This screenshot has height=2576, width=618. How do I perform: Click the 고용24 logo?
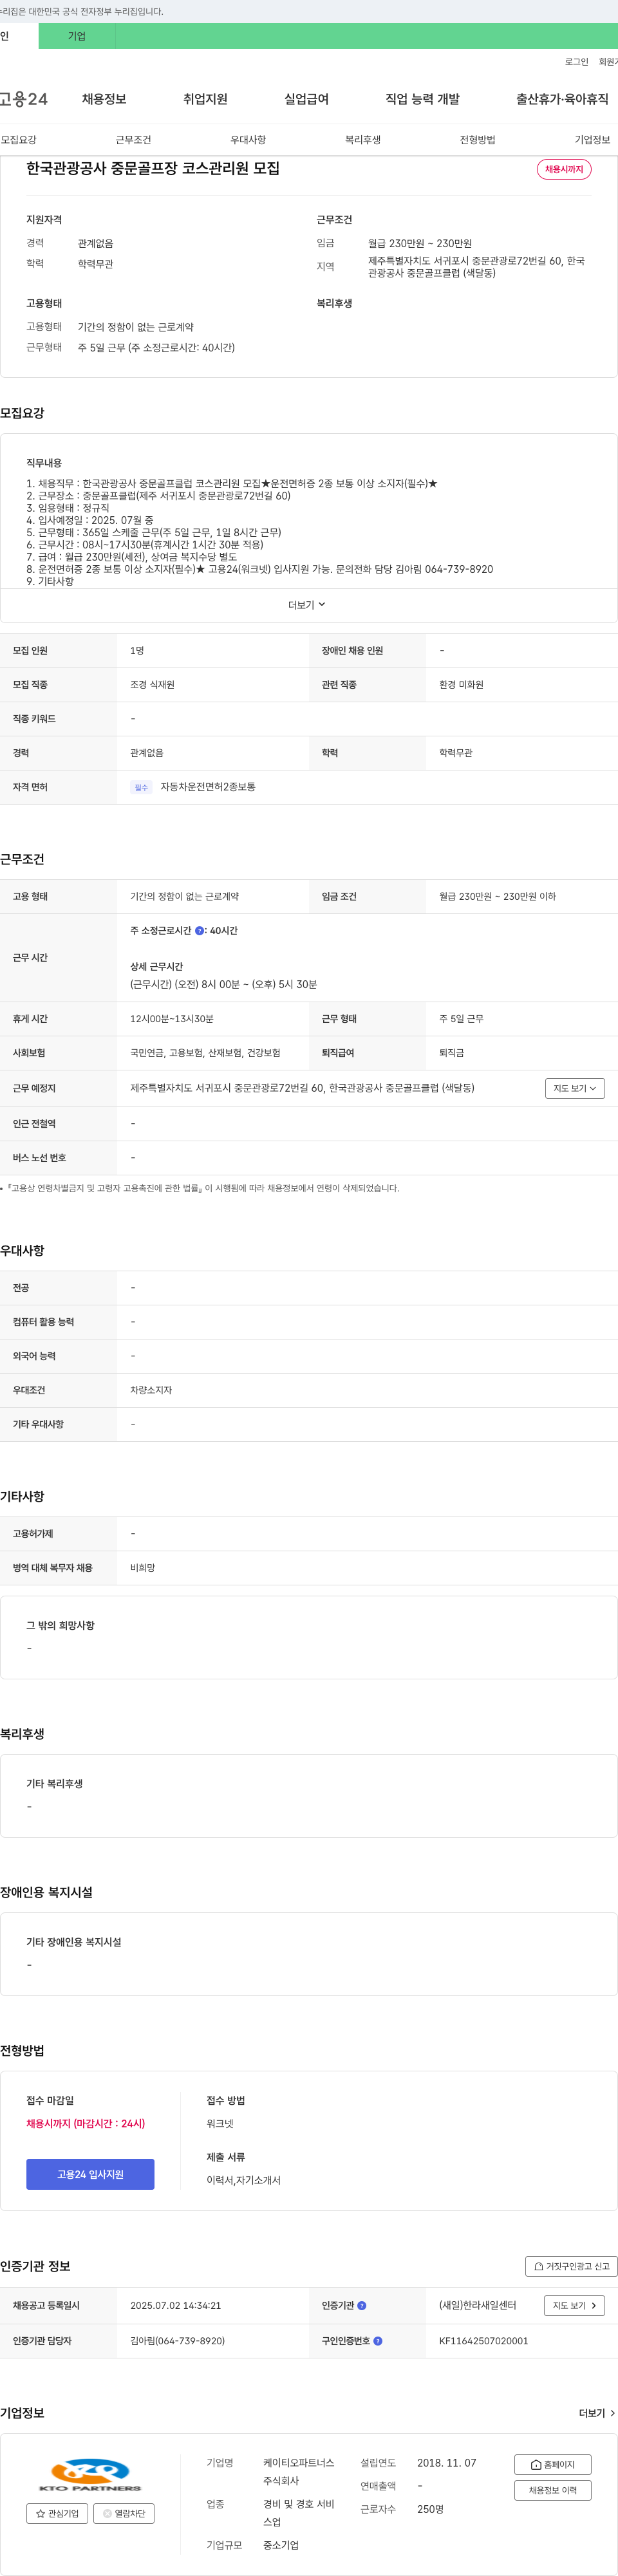click(23, 99)
